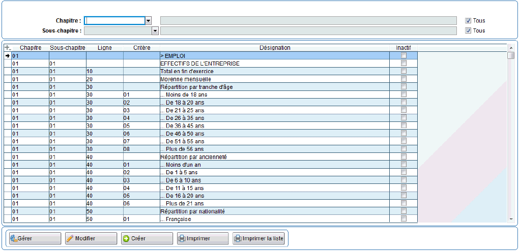
Task: Select the '... De 18 à 20 ans' row
Action: [x=211, y=102]
